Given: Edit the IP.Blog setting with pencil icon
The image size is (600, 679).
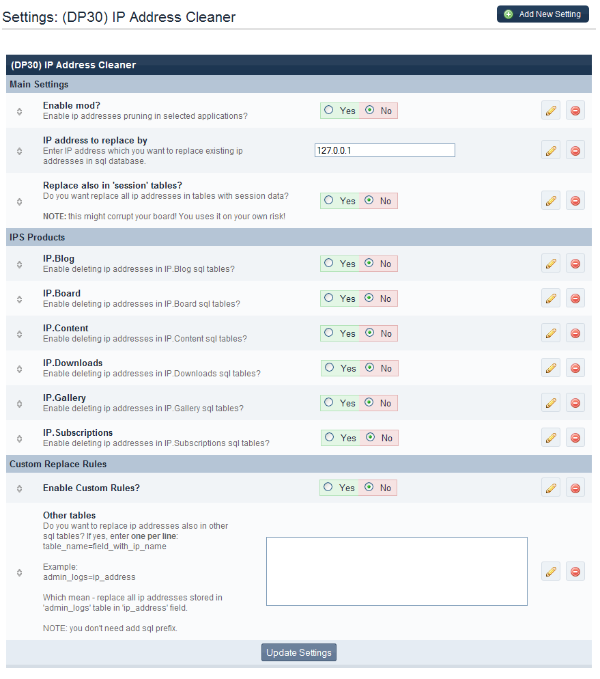Looking at the screenshot, I should [x=551, y=264].
